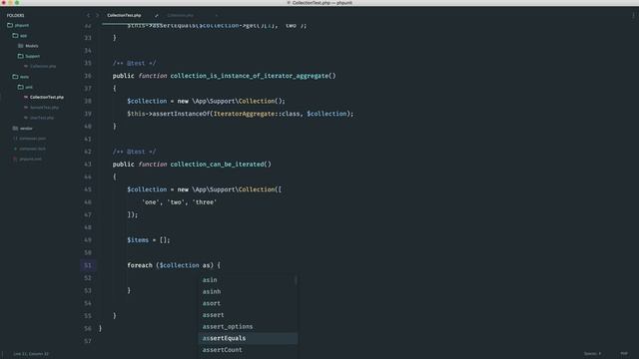Go to previous tab with back arrow
The image size is (639, 359).
[88, 16]
